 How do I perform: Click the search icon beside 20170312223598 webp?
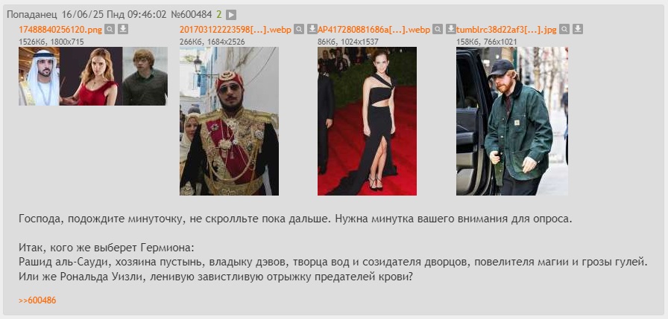pyautogui.click(x=300, y=29)
